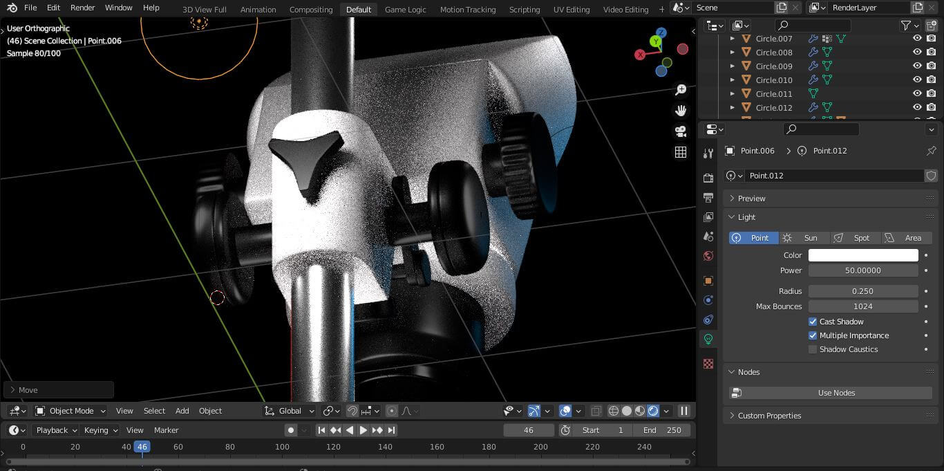Switch to orthographic grid view icon
Image resolution: width=944 pixels, height=471 pixels.
[681, 152]
